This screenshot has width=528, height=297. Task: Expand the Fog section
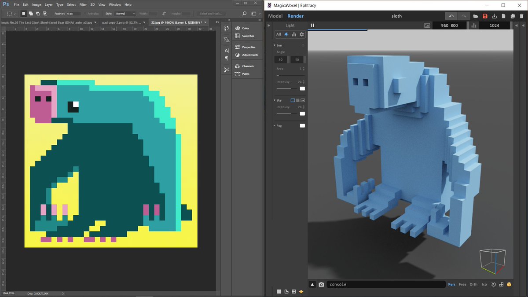[x=275, y=126]
